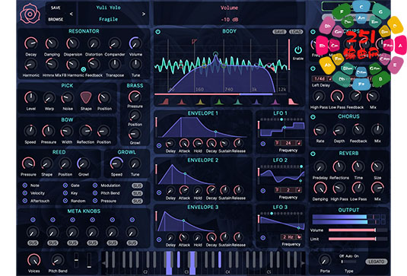Select the Fragile preset name
The width and height of the screenshot is (407, 276).
(x=108, y=19)
